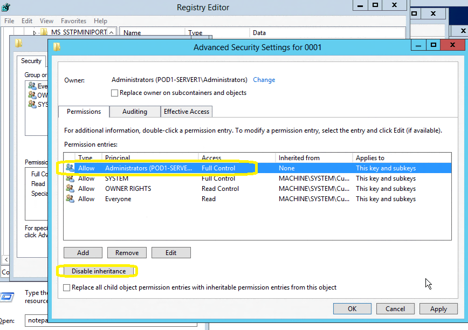The width and height of the screenshot is (468, 330).
Task: Click the user icon beside Everyone entry
Action: click(x=70, y=199)
